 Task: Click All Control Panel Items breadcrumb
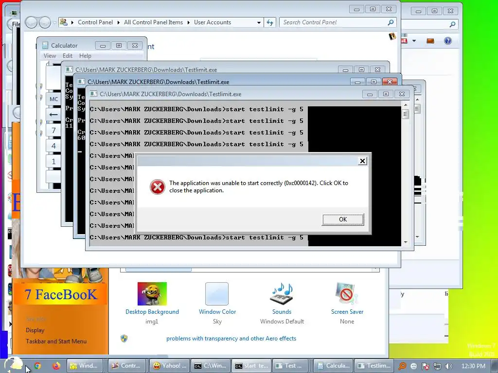pos(153,22)
